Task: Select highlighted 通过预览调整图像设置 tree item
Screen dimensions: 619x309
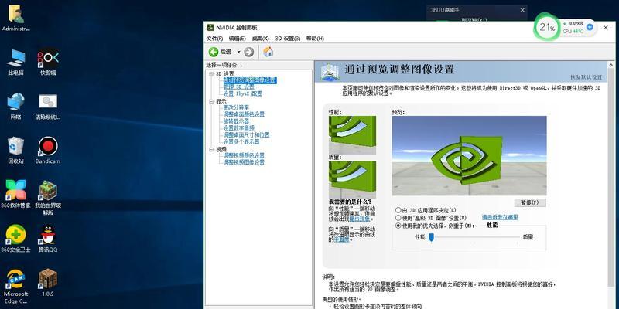Action: tap(249, 80)
